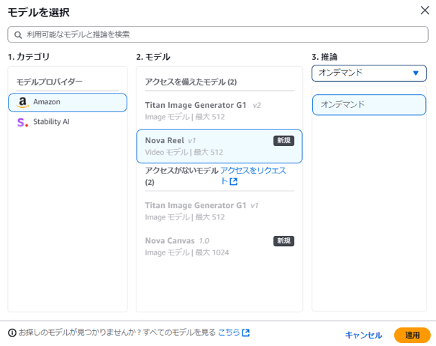The width and height of the screenshot is (436, 346).
Task: Click the blue dropdown arrow for inference
Action: pyautogui.click(x=416, y=73)
